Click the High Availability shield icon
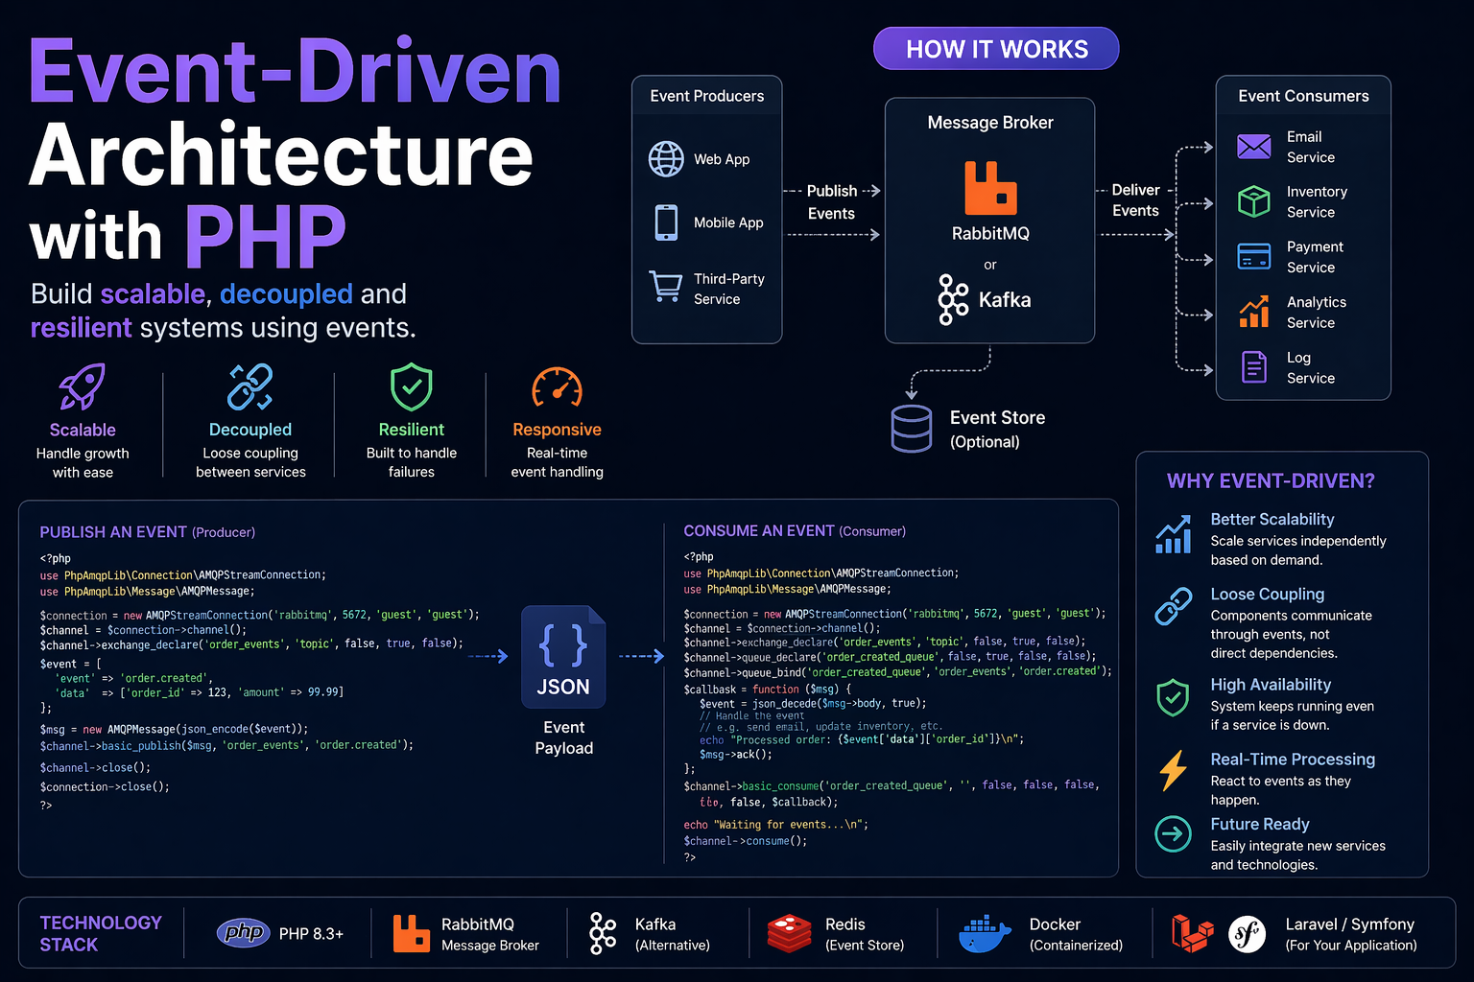Image resolution: width=1474 pixels, height=982 pixels. click(x=1174, y=698)
